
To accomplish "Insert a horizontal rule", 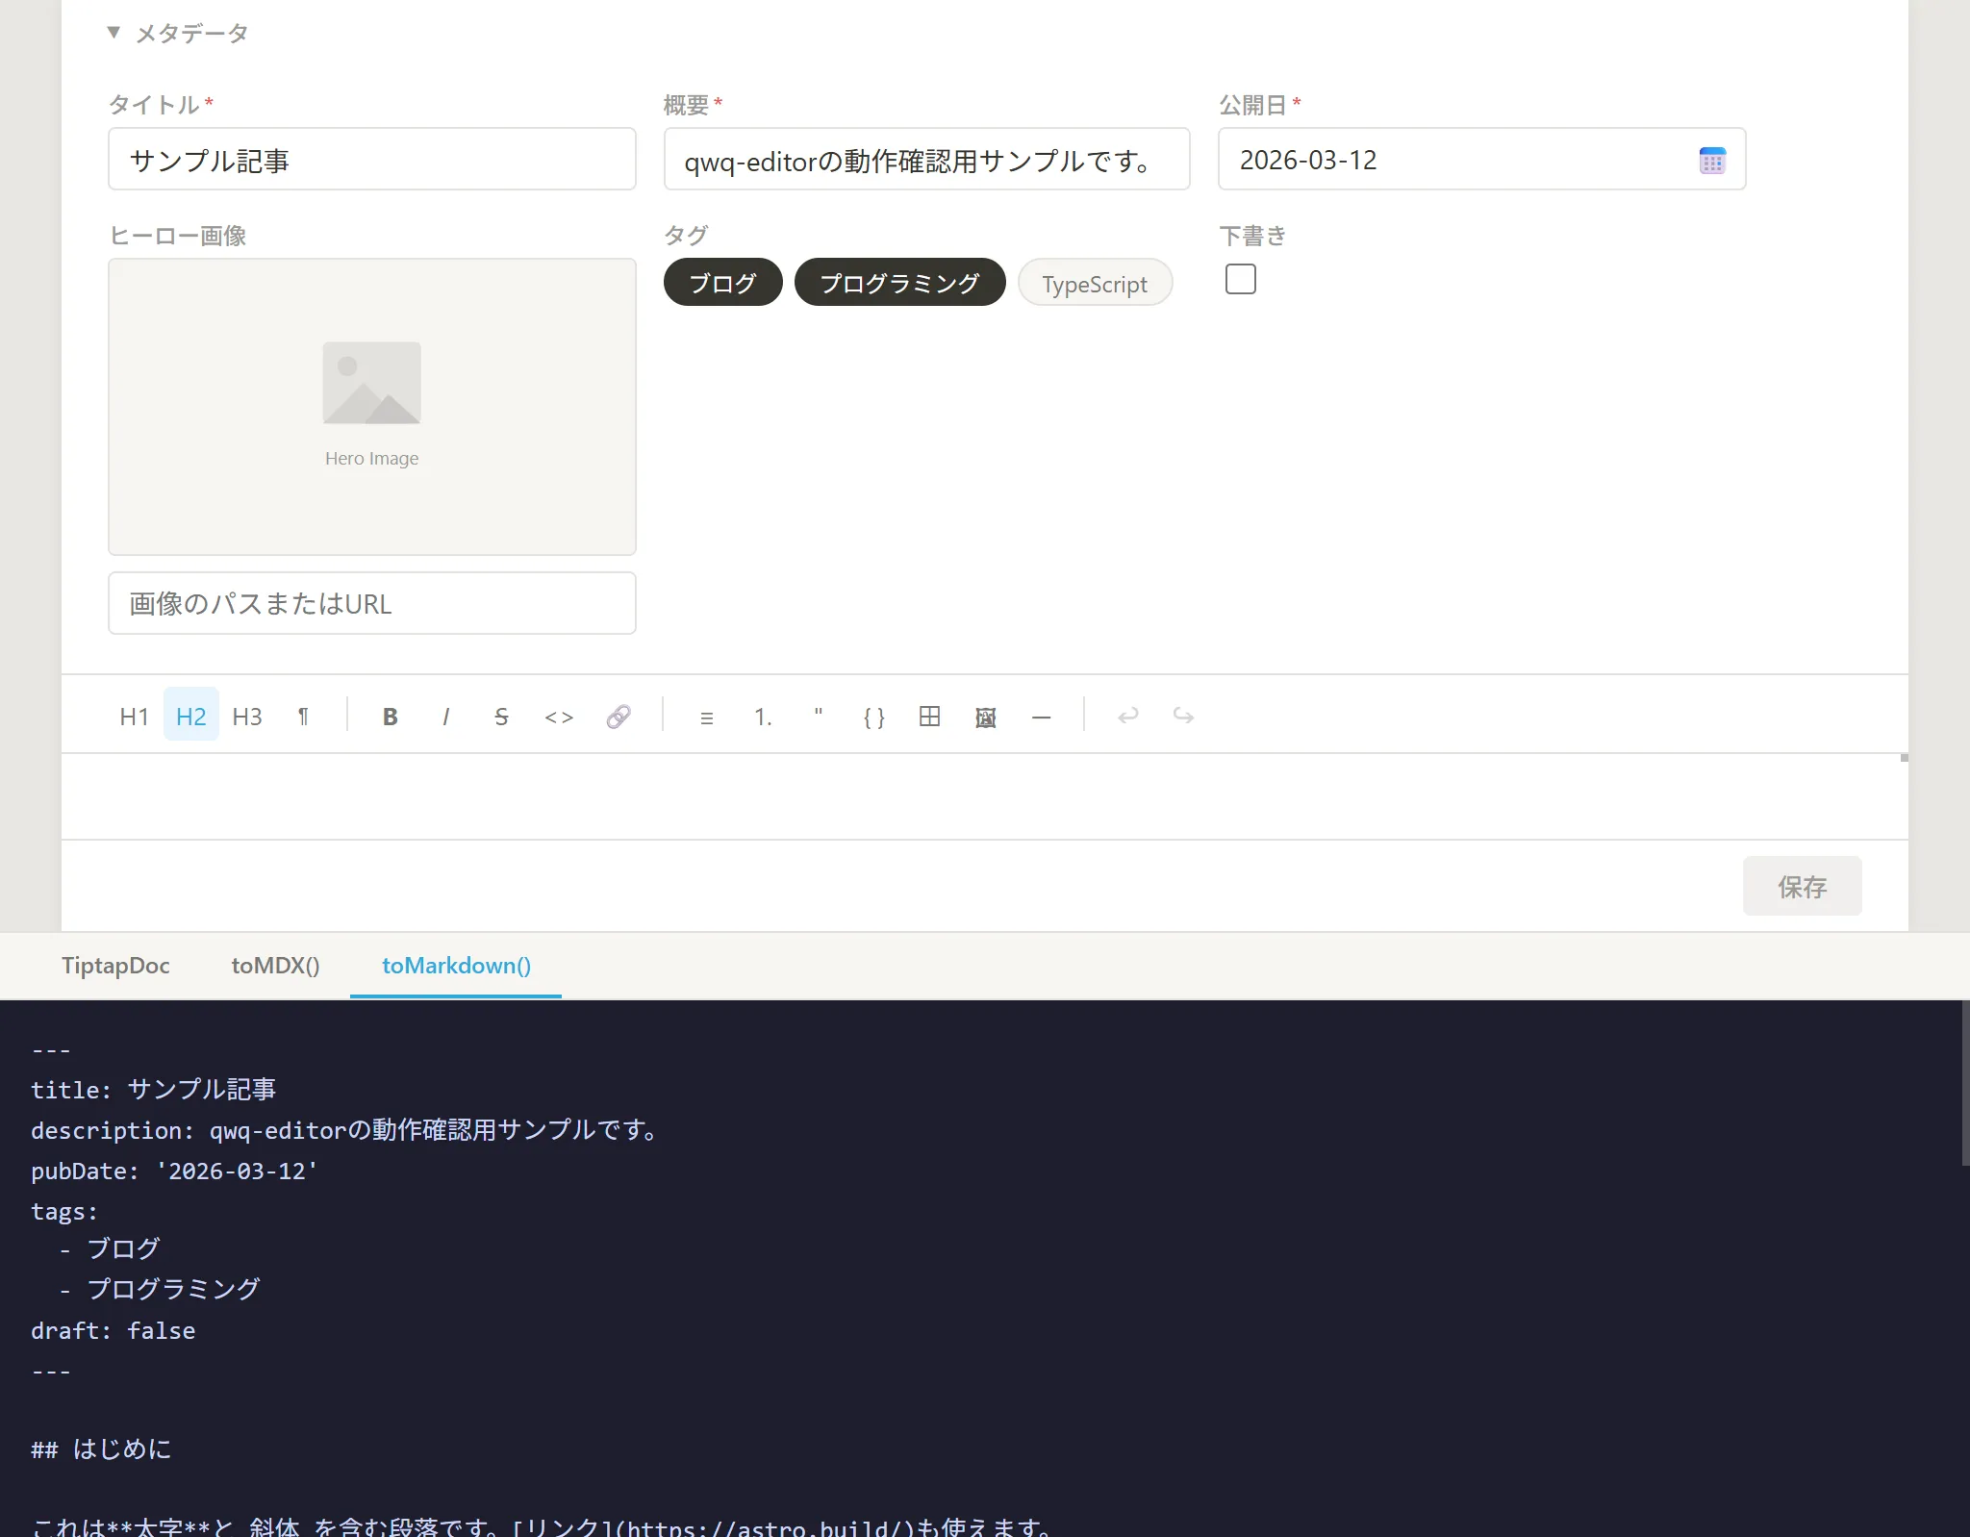I will (x=1042, y=716).
